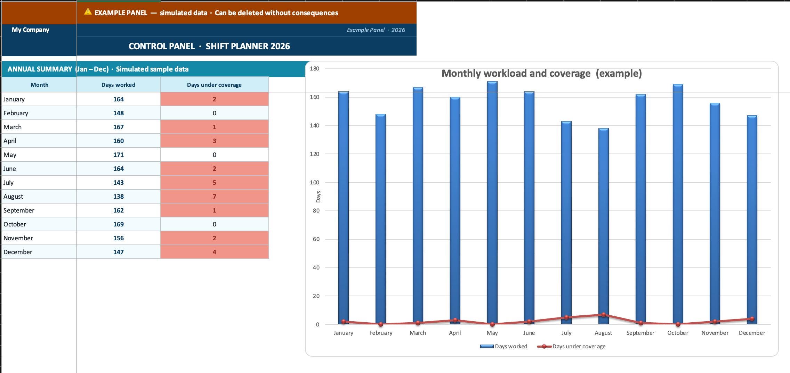Click the warning icon in the example panel banner
The image size is (790, 373).
[x=88, y=12]
